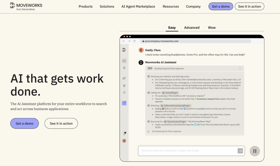Click Get a demo in the header

pyautogui.click(x=221, y=7)
